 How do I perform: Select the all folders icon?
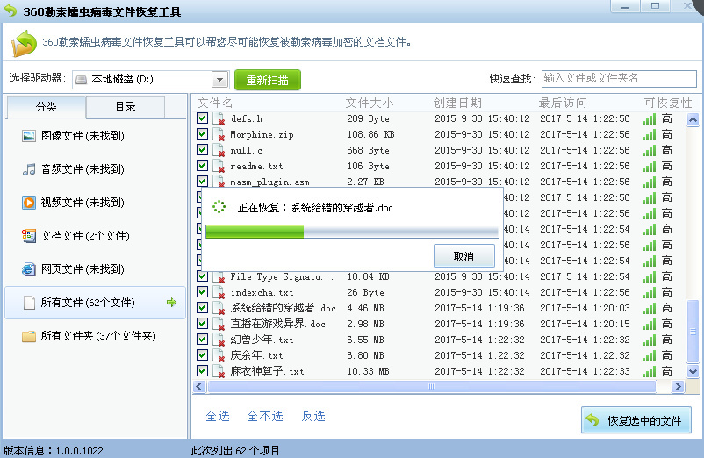point(28,336)
